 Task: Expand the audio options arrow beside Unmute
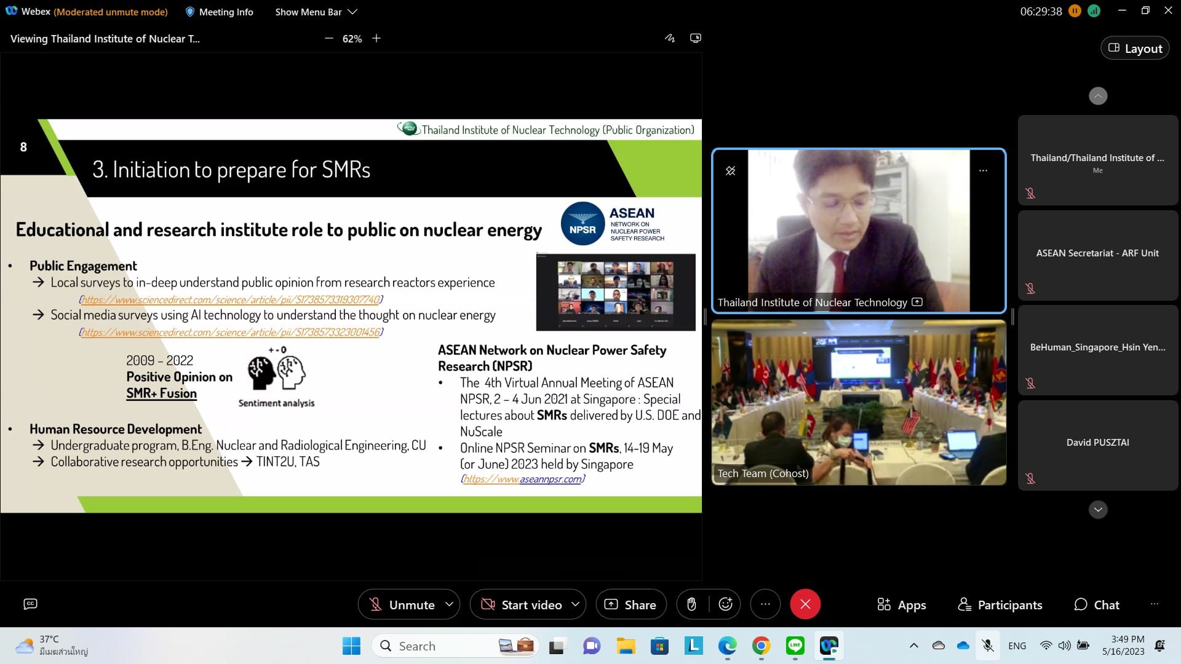pyautogui.click(x=450, y=604)
